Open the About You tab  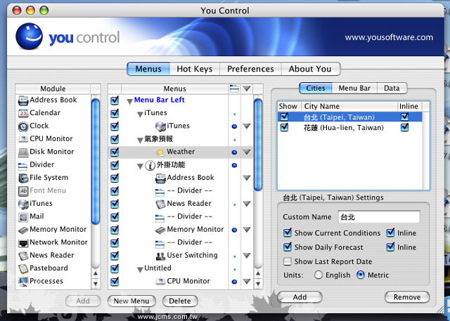point(311,69)
